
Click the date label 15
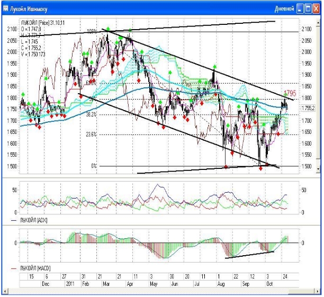tap(31, 276)
